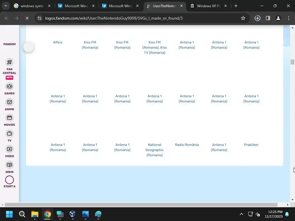Open the Radio România link
The image size is (295, 221).
(x=187, y=145)
